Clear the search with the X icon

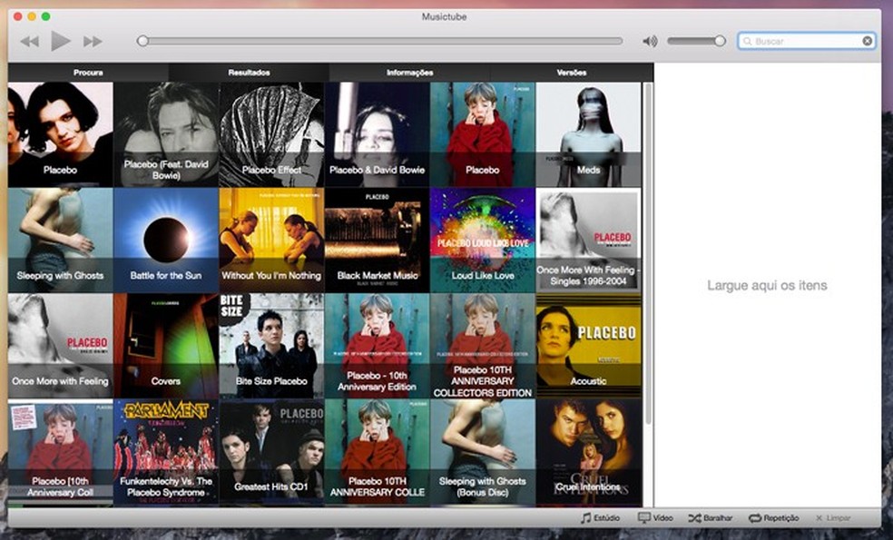coord(867,41)
